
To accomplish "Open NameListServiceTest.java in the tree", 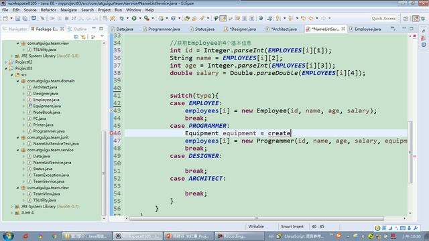I will 56,144.
